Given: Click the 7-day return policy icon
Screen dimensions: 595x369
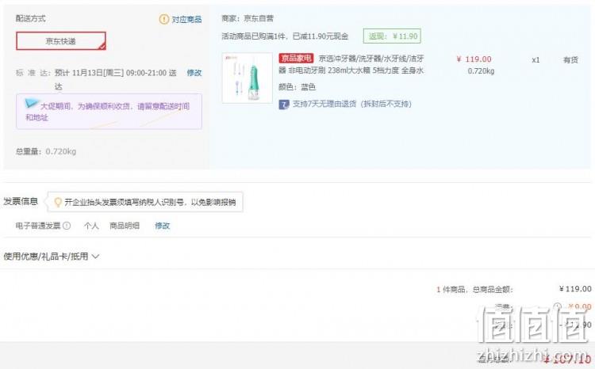Looking at the screenshot, I should click(x=284, y=105).
